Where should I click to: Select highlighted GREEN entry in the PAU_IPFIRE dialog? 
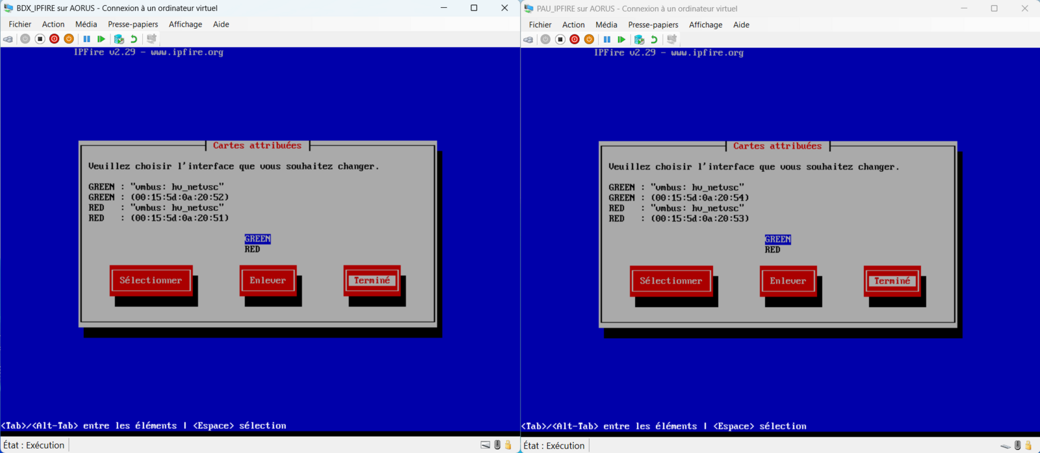pos(777,239)
